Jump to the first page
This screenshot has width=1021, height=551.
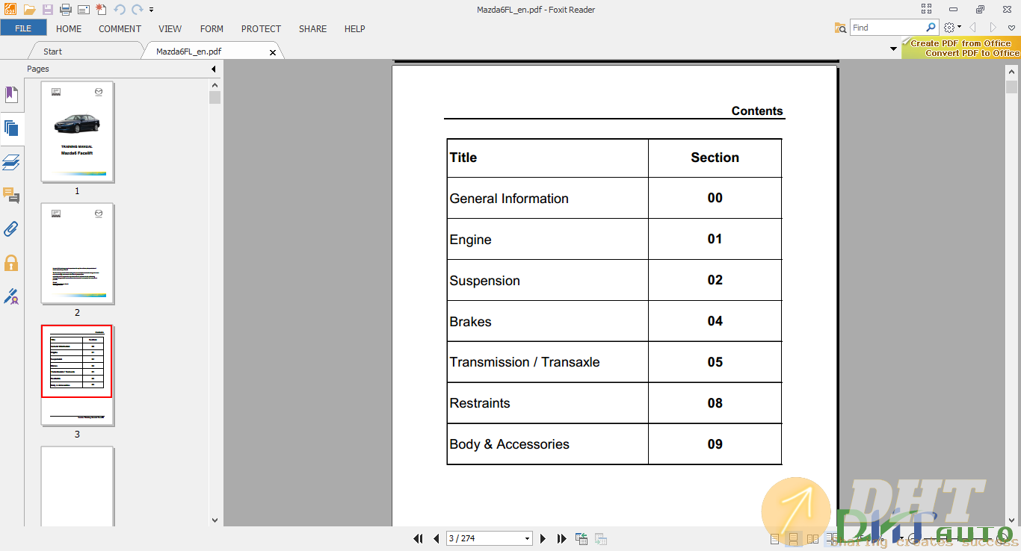pos(419,538)
